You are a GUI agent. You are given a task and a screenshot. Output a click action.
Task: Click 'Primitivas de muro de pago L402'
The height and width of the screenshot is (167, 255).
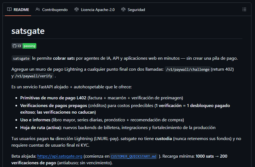pyautogui.click(x=53, y=98)
